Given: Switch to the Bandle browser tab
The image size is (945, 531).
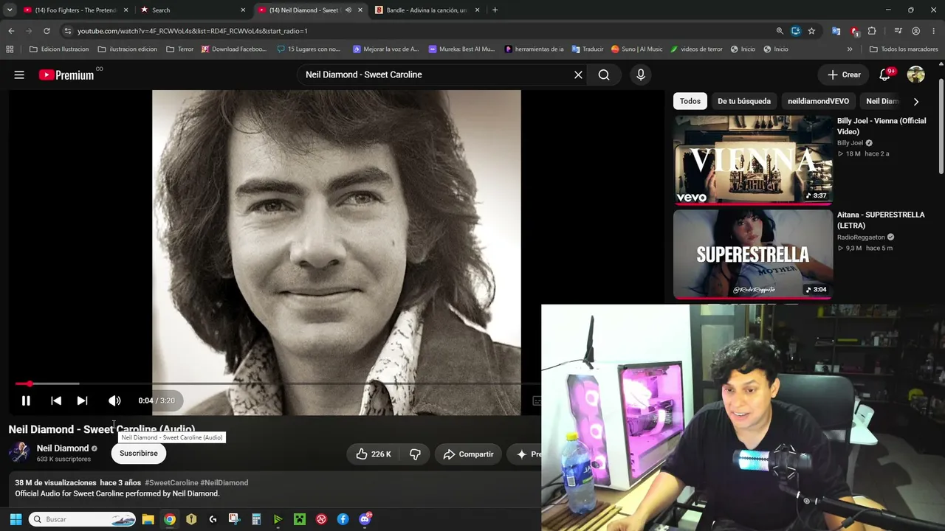Looking at the screenshot, I should coord(427,10).
